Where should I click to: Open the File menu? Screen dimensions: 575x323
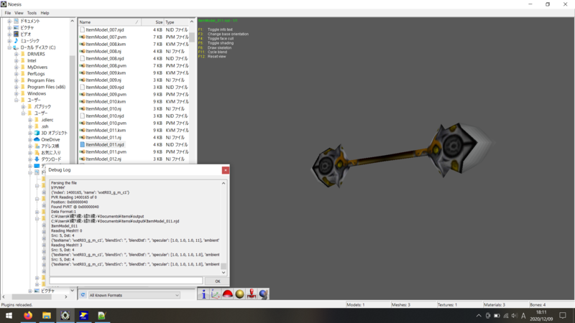point(8,13)
